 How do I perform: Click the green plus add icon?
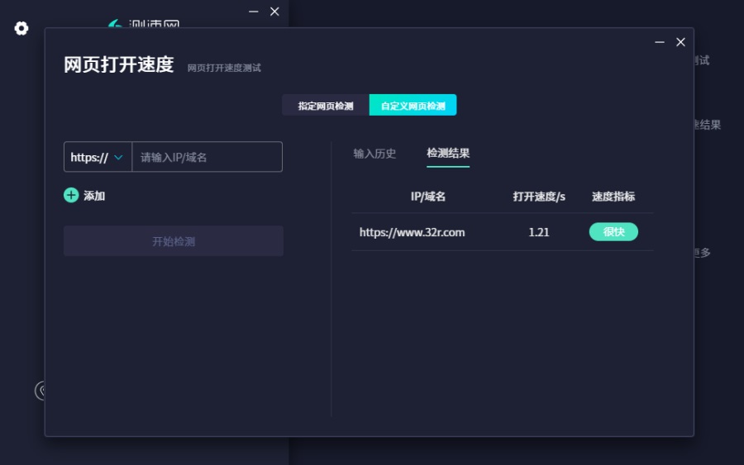coord(71,195)
